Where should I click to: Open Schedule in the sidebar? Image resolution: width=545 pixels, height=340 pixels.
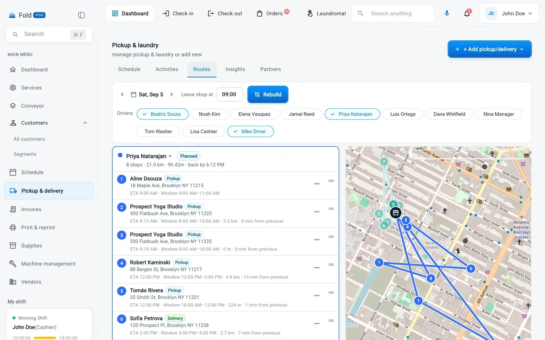(x=49, y=172)
